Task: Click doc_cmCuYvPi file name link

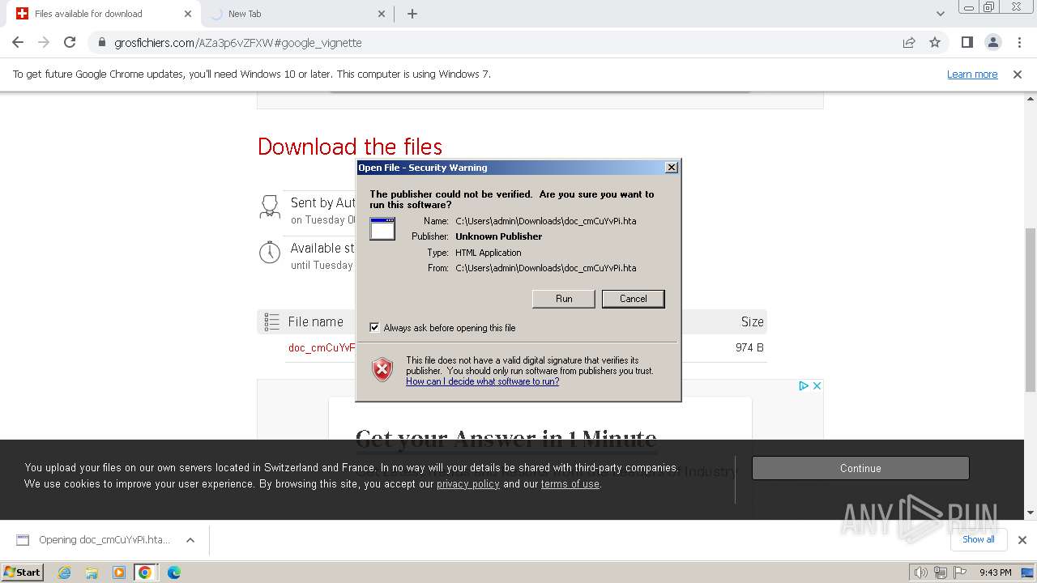Action: (x=322, y=347)
